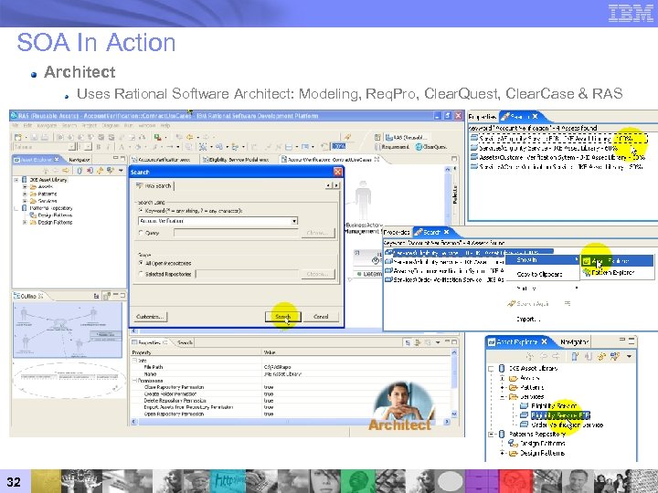This screenshot has width=658, height=493.
Task: Click the Pattern Explorer icon in the submenu
Action: [586, 272]
